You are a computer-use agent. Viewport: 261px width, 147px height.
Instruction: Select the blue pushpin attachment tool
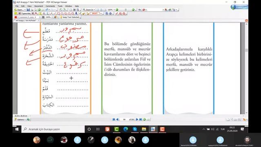click(76, 13)
